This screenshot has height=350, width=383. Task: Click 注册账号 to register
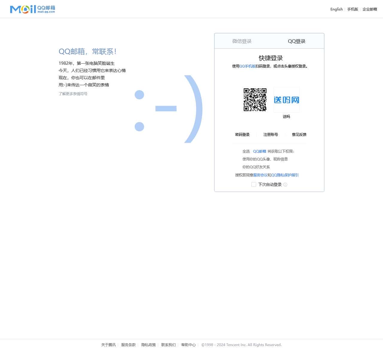(x=270, y=134)
